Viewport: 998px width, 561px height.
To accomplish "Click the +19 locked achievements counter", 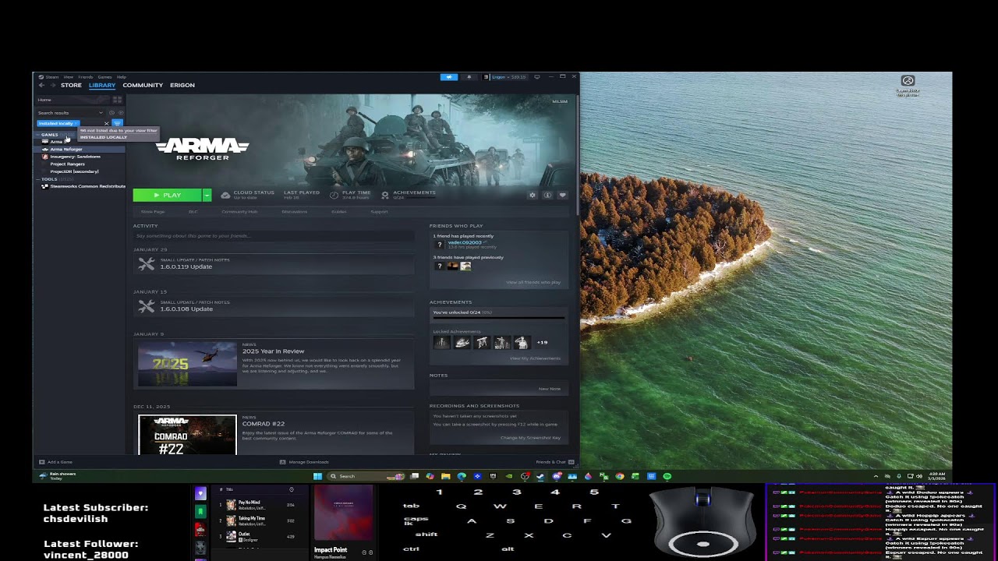I will tap(542, 343).
